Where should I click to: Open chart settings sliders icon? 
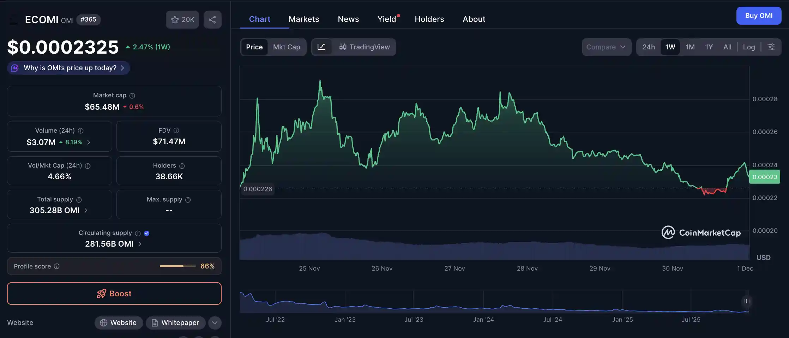[x=771, y=47]
